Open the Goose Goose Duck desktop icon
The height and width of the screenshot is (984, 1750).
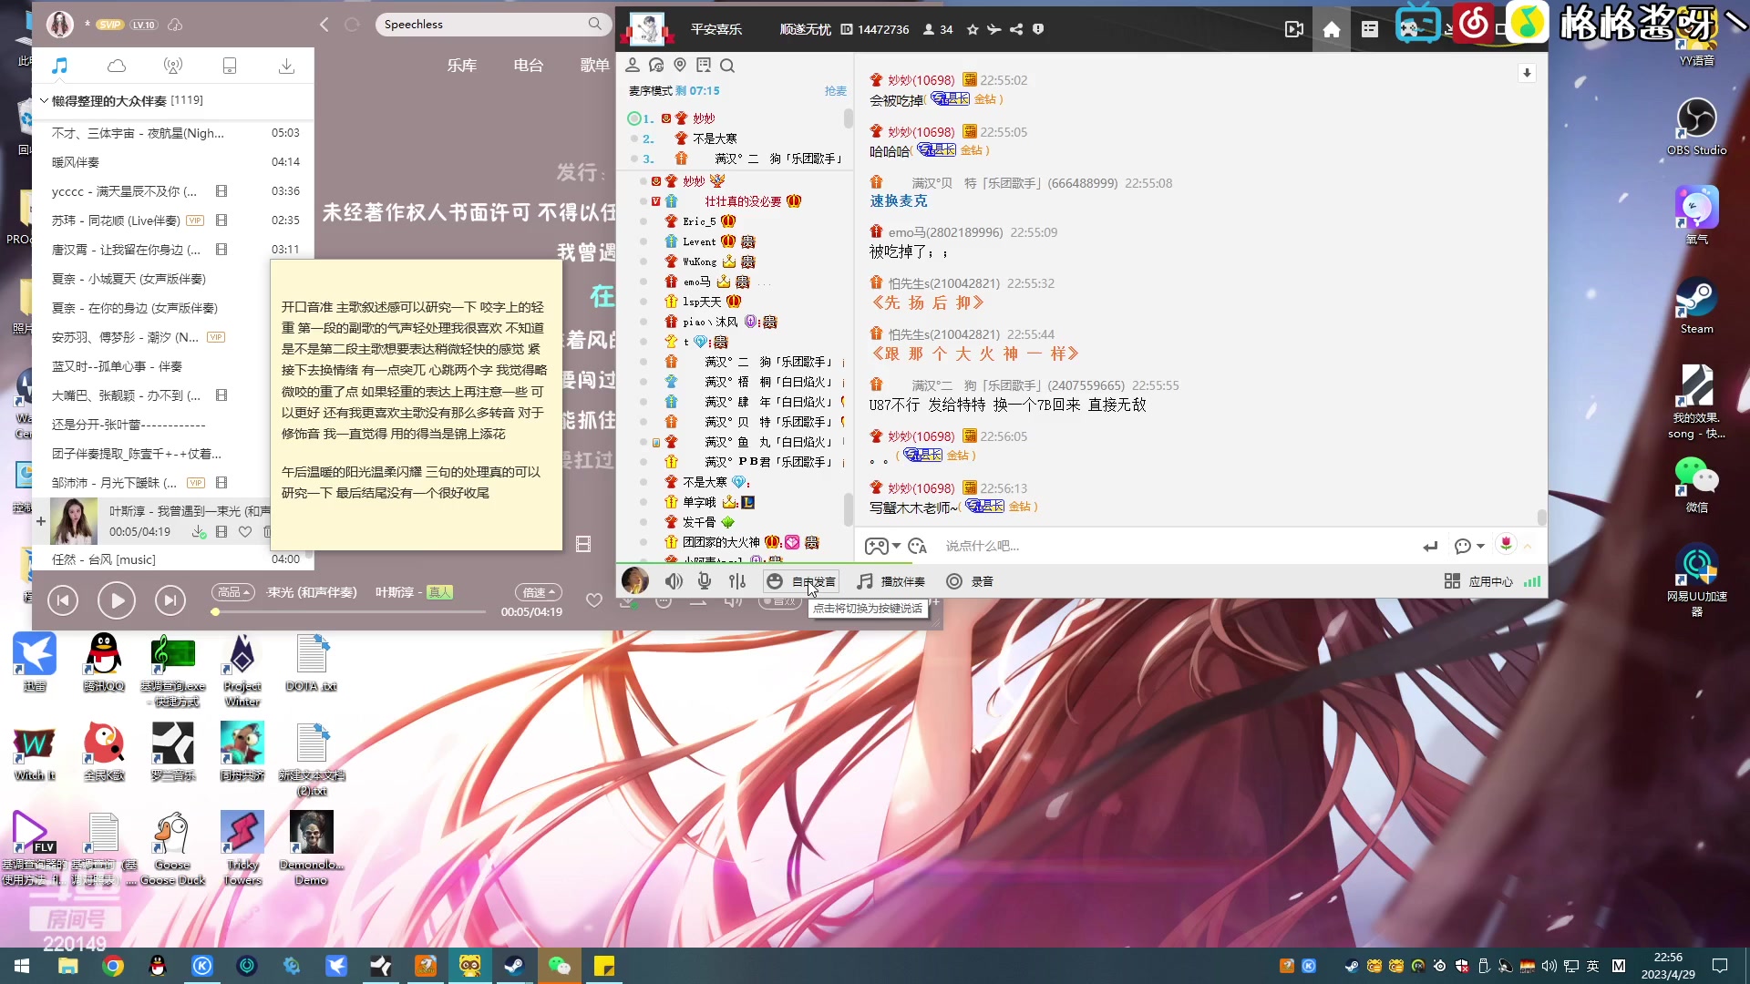(172, 847)
